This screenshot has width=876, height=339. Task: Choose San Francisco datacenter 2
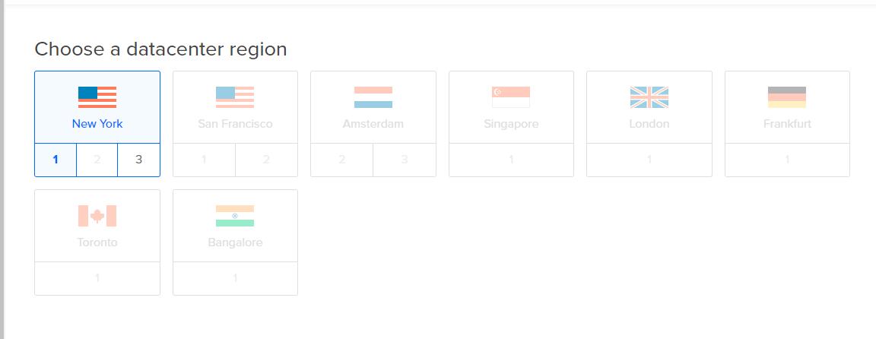coord(266,160)
